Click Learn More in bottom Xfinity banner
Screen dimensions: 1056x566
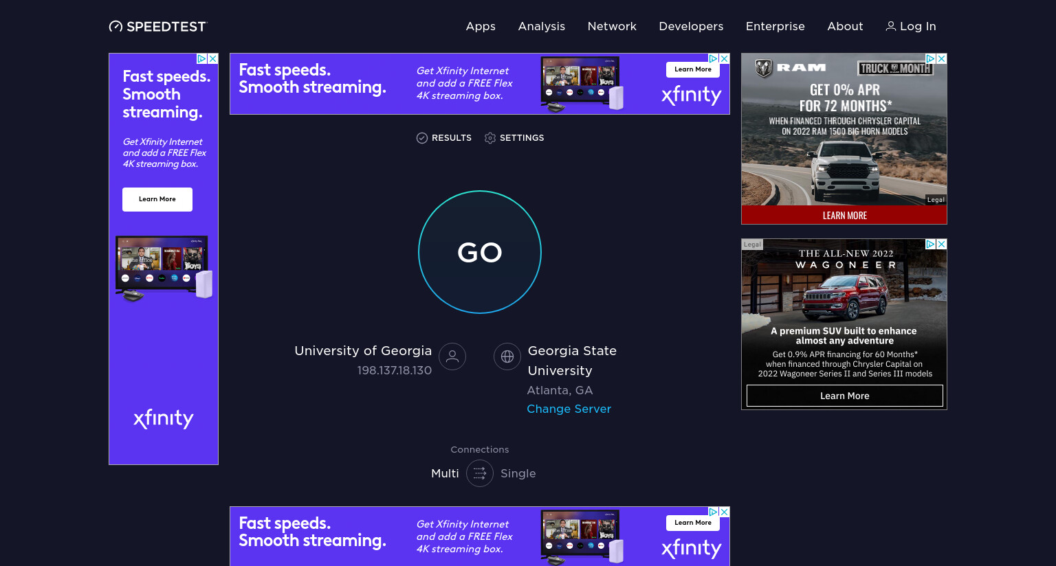tap(693, 523)
